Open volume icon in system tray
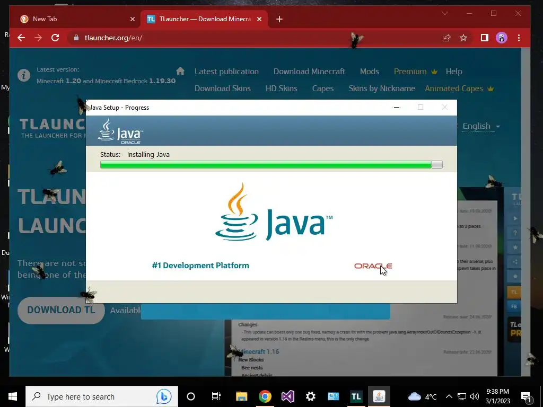 tap(475, 396)
